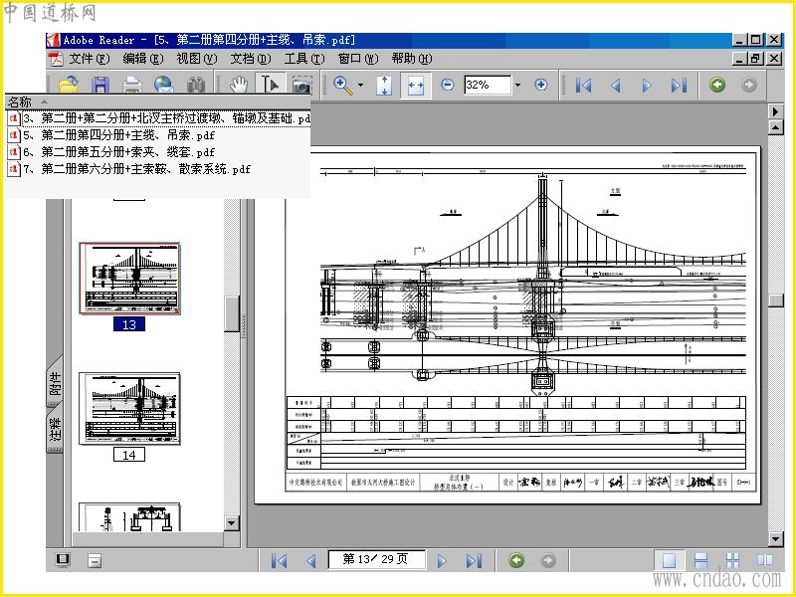This screenshot has width=796, height=597.
Task: Open the zoom tool dropdown arrow
Action: 360,85
